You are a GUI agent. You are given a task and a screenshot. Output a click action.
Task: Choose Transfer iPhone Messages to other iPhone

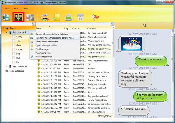55,38
